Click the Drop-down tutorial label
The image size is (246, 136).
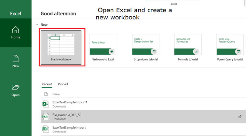click(146, 60)
